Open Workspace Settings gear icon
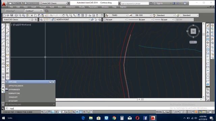 (x=32, y=19)
